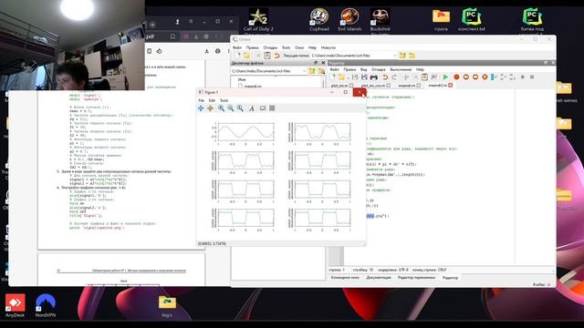This screenshot has width=584, height=328.
Task: Click the undo arrow in editor toolbar
Action: pos(385,77)
